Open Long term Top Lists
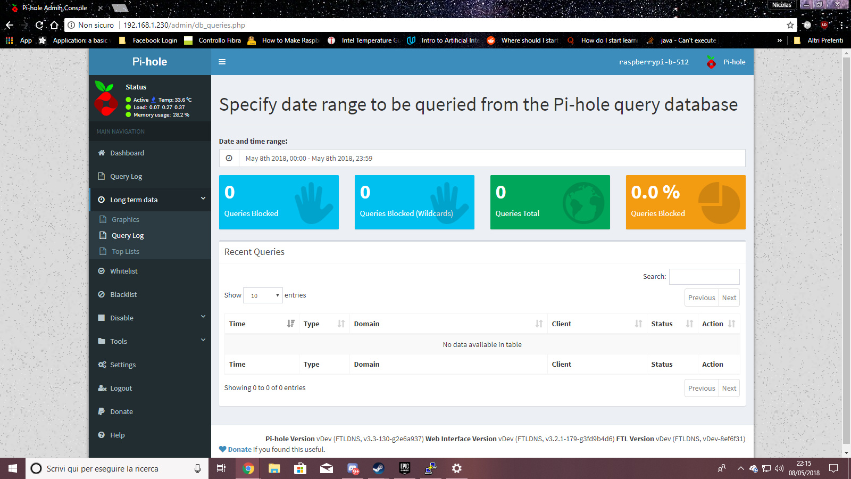 [x=150, y=251]
